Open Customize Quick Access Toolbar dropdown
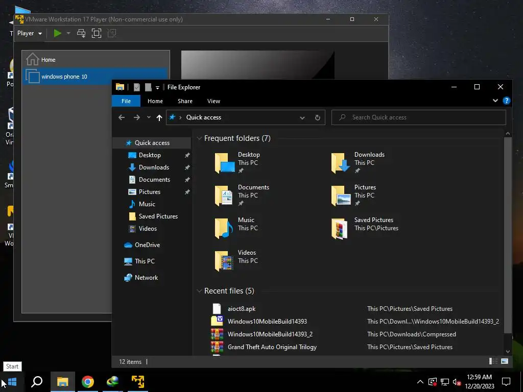 (157, 87)
